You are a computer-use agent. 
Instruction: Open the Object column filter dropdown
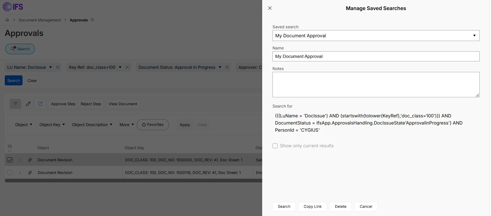click(x=24, y=125)
